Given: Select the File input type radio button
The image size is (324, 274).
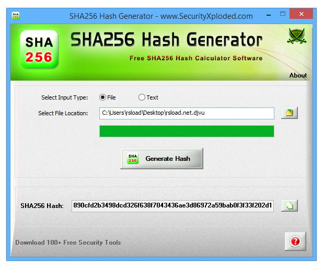Looking at the screenshot, I should 102,97.
